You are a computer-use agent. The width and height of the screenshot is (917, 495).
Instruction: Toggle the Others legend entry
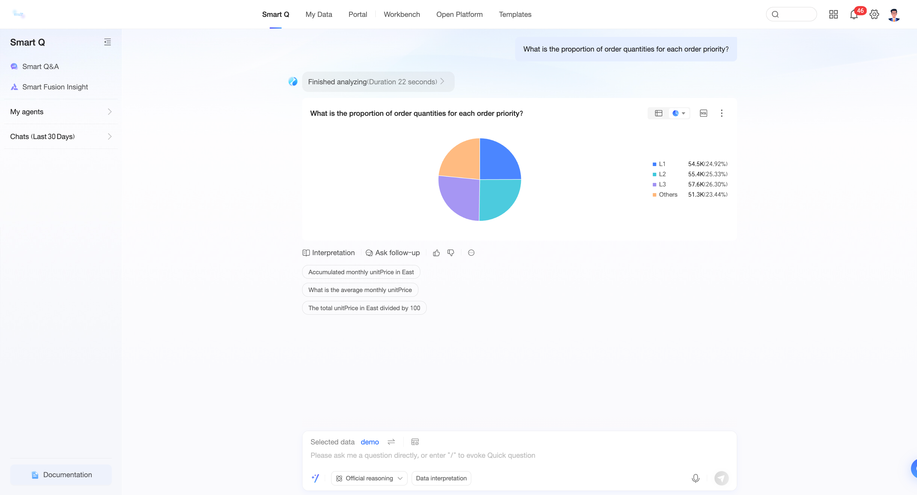click(667, 194)
